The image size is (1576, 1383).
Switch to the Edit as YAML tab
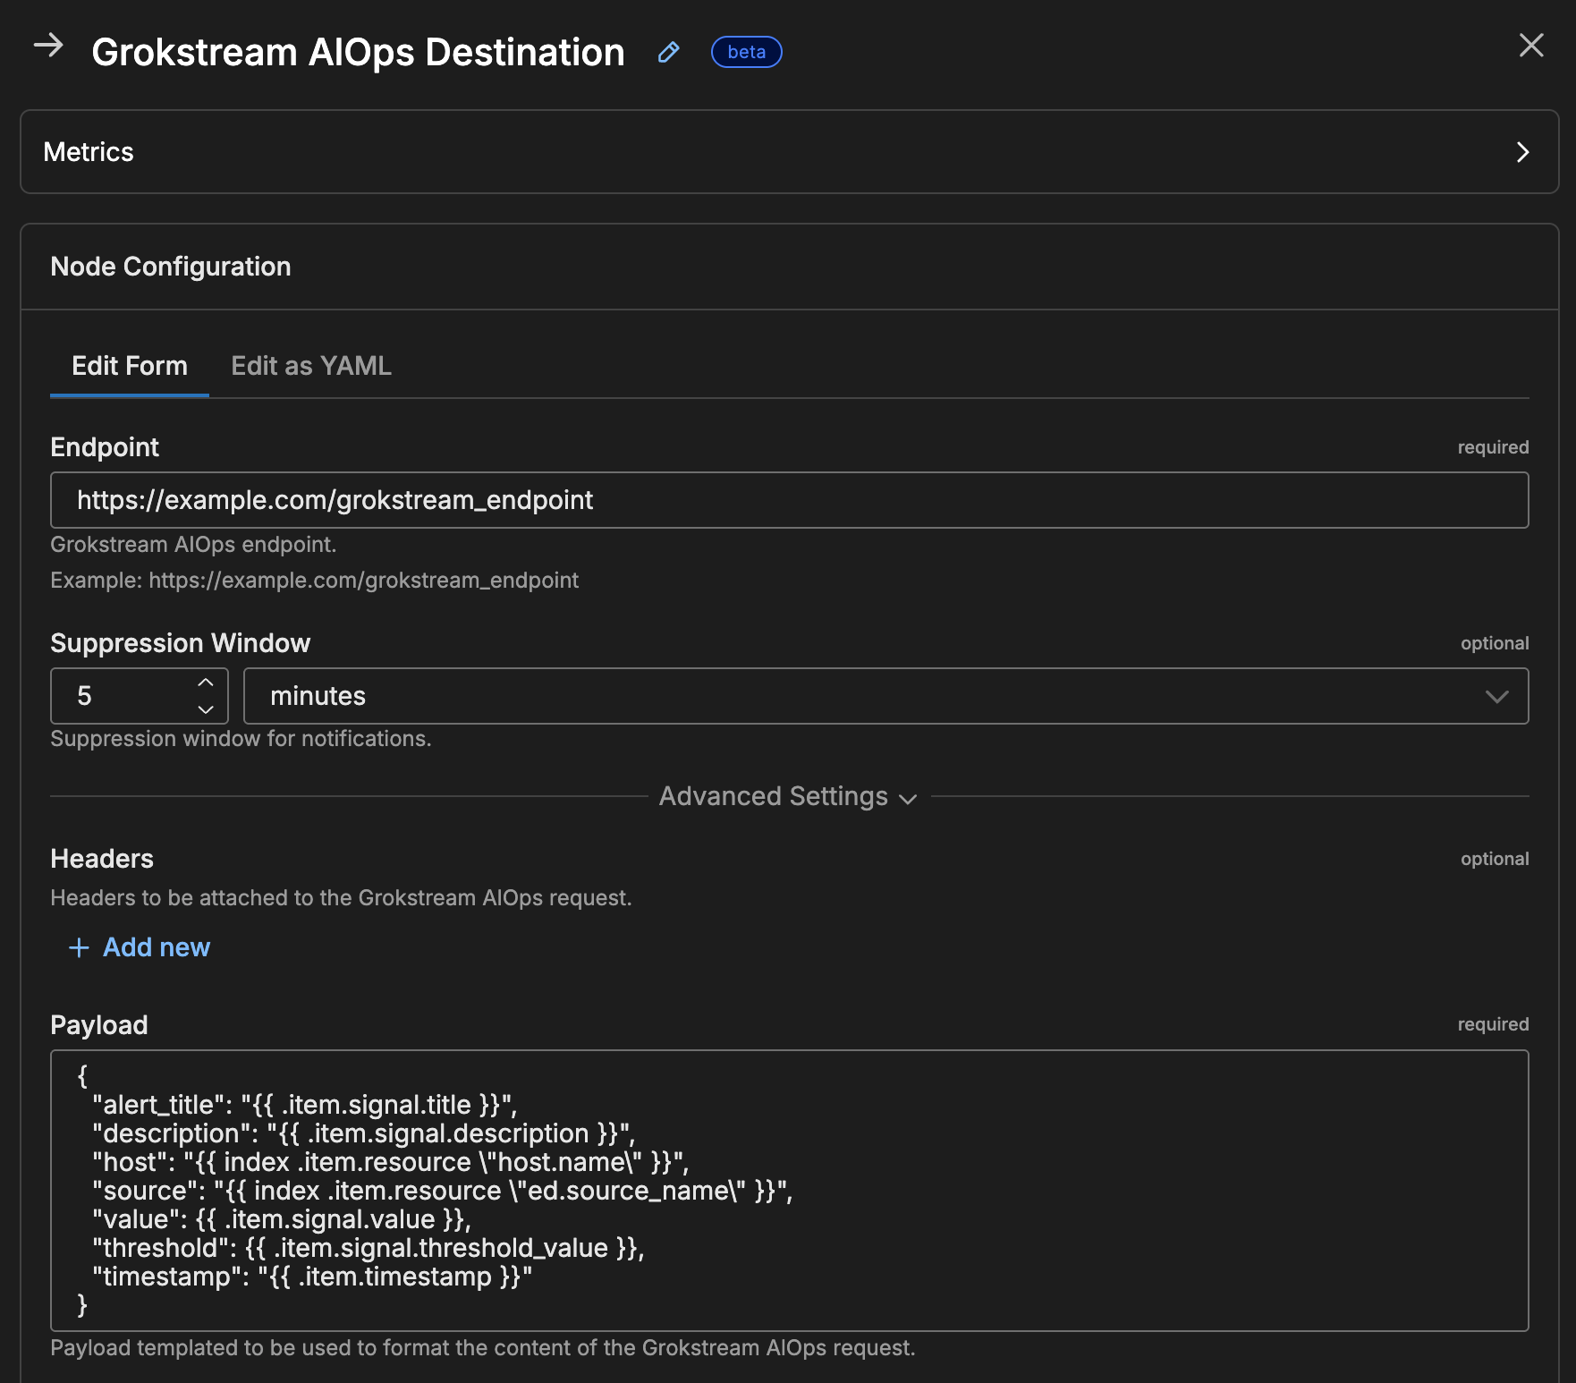[310, 366]
